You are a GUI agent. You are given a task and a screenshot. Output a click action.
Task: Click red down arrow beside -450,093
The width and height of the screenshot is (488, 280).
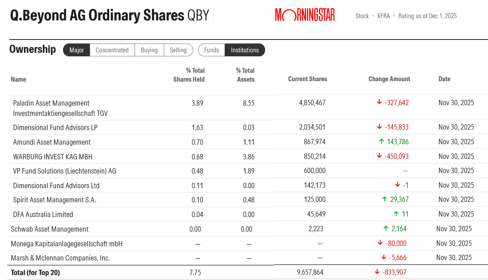click(x=379, y=156)
